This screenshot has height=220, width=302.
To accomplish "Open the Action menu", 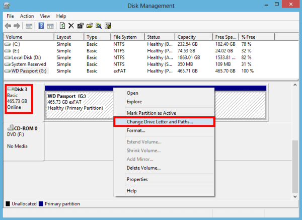I will [27, 16].
